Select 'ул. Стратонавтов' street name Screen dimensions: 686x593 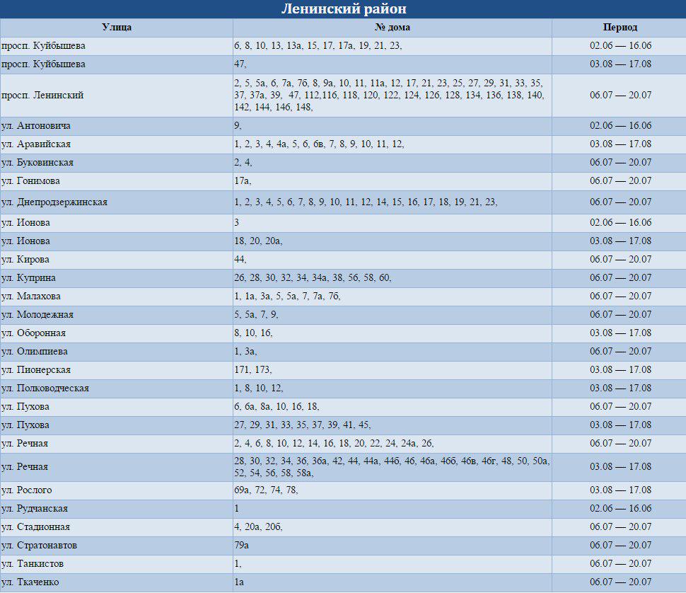[x=40, y=545]
